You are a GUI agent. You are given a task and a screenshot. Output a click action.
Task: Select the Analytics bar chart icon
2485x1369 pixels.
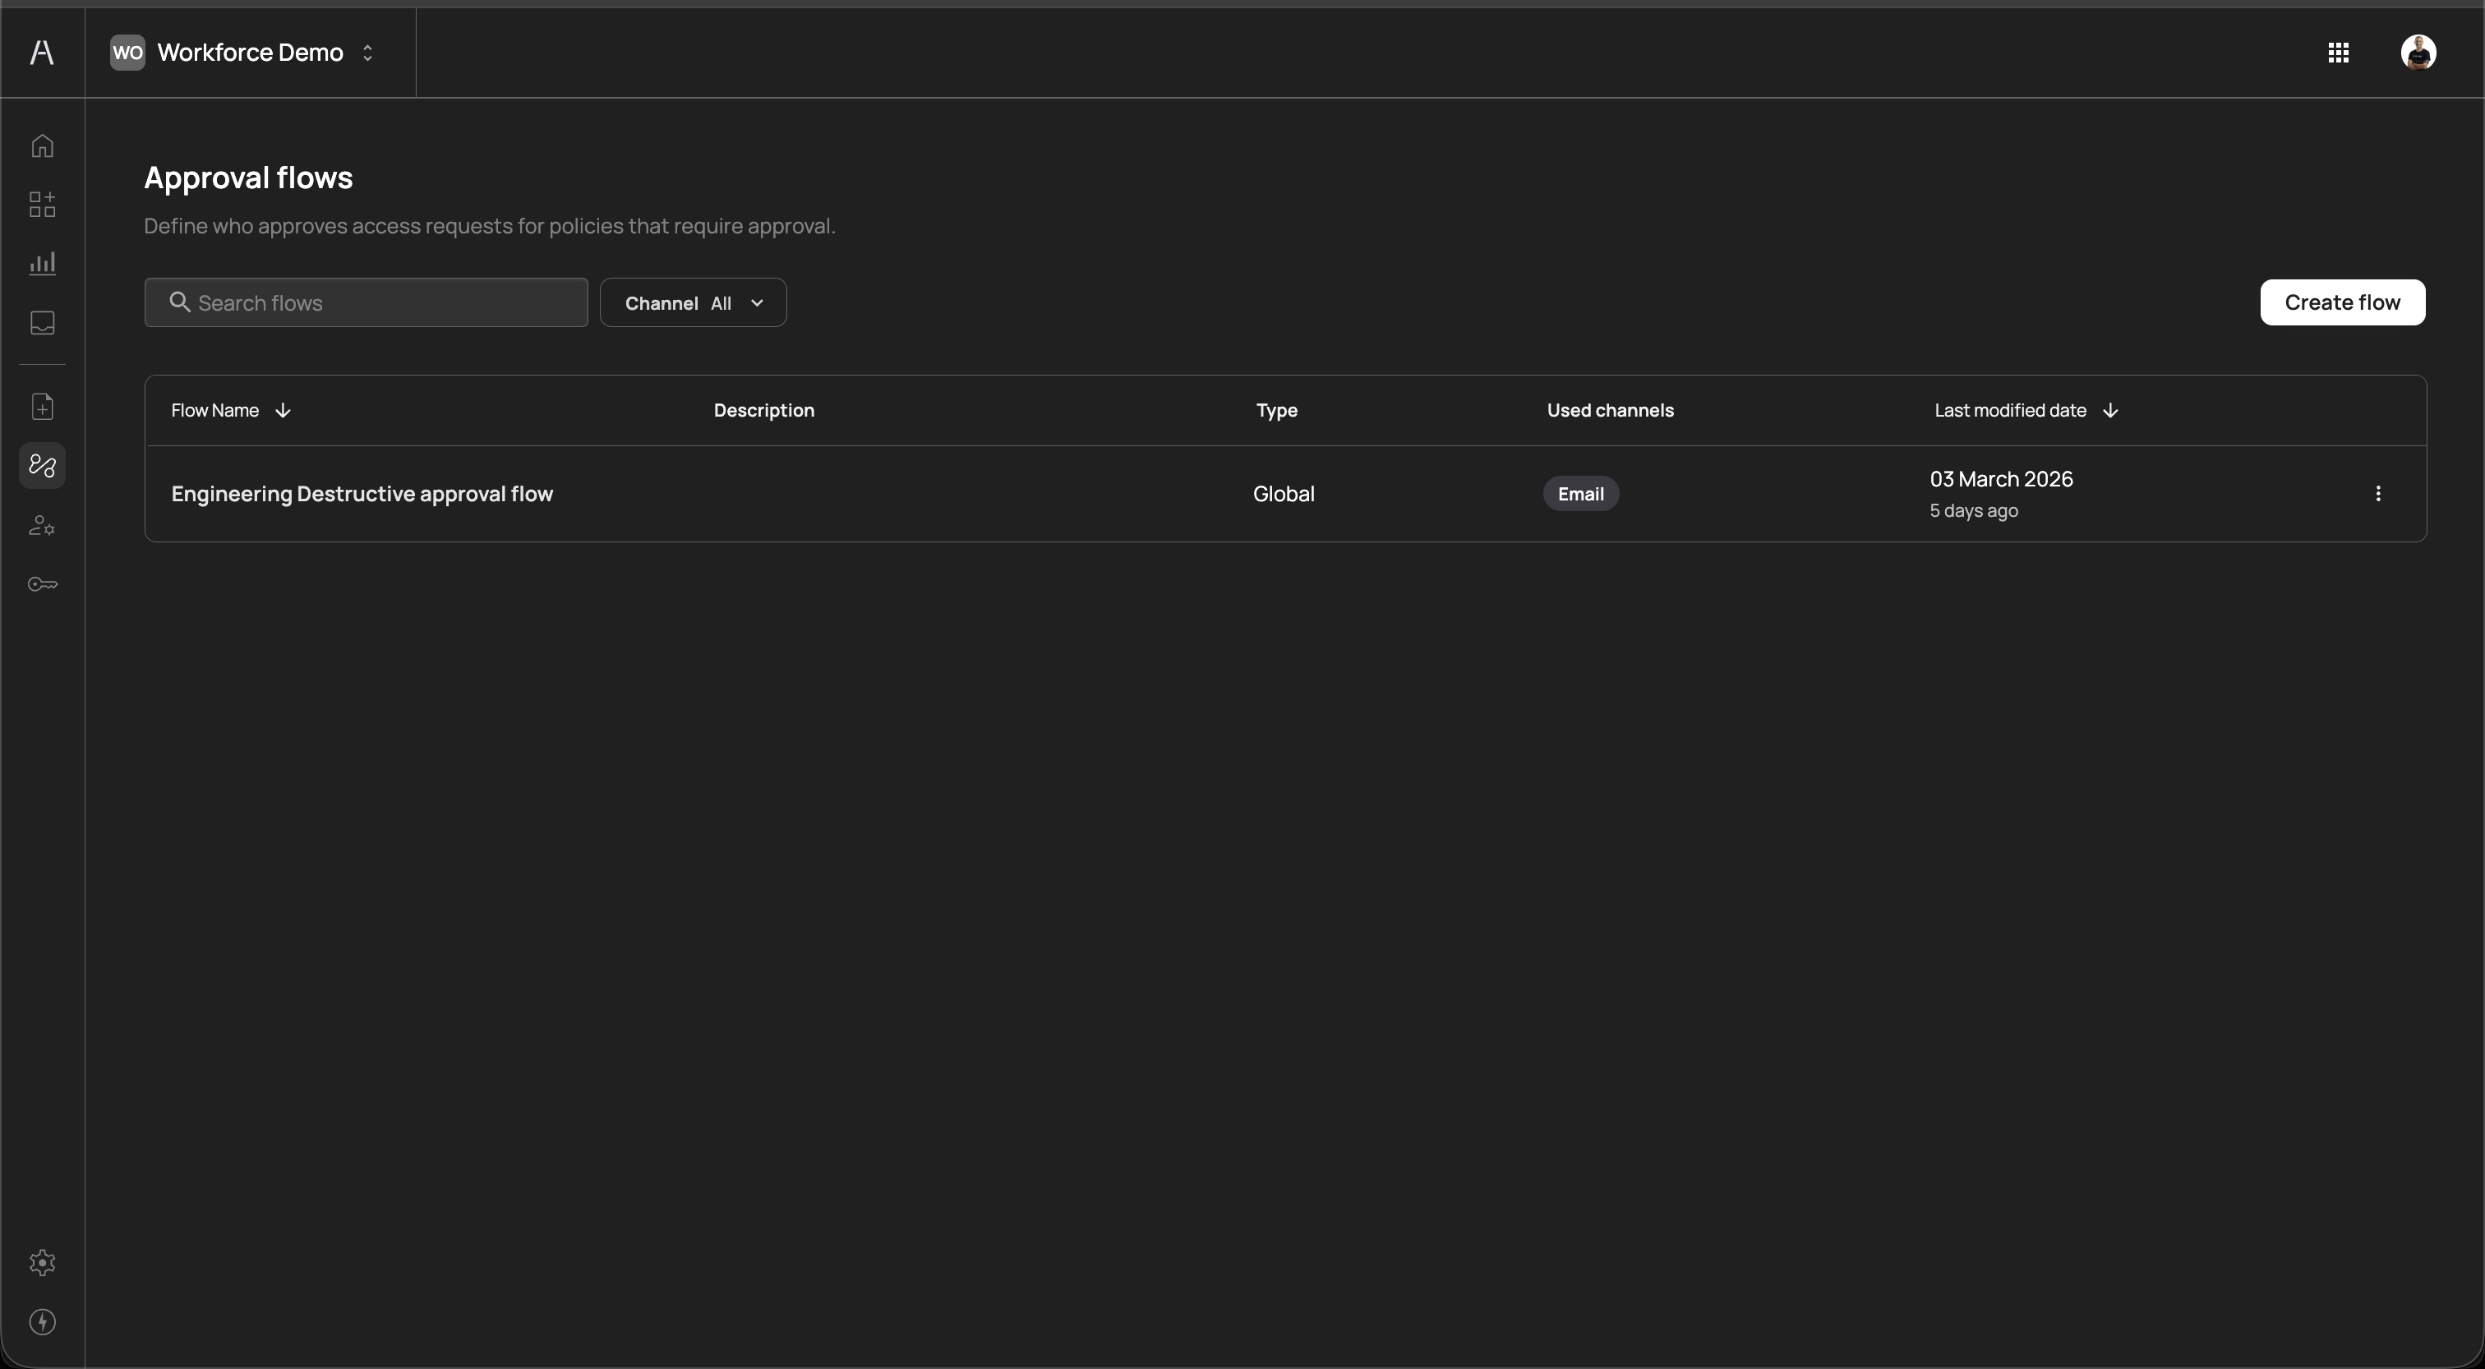[43, 262]
